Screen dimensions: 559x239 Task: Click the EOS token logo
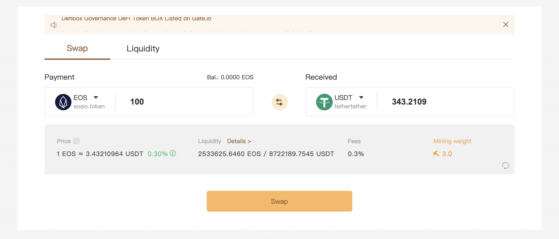click(x=63, y=102)
